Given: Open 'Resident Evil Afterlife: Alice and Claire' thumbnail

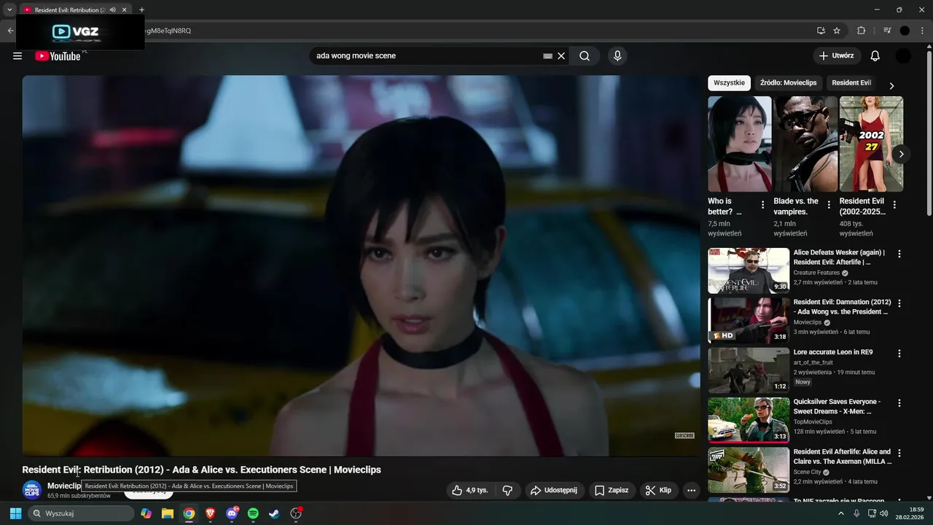Looking at the screenshot, I should (749, 470).
